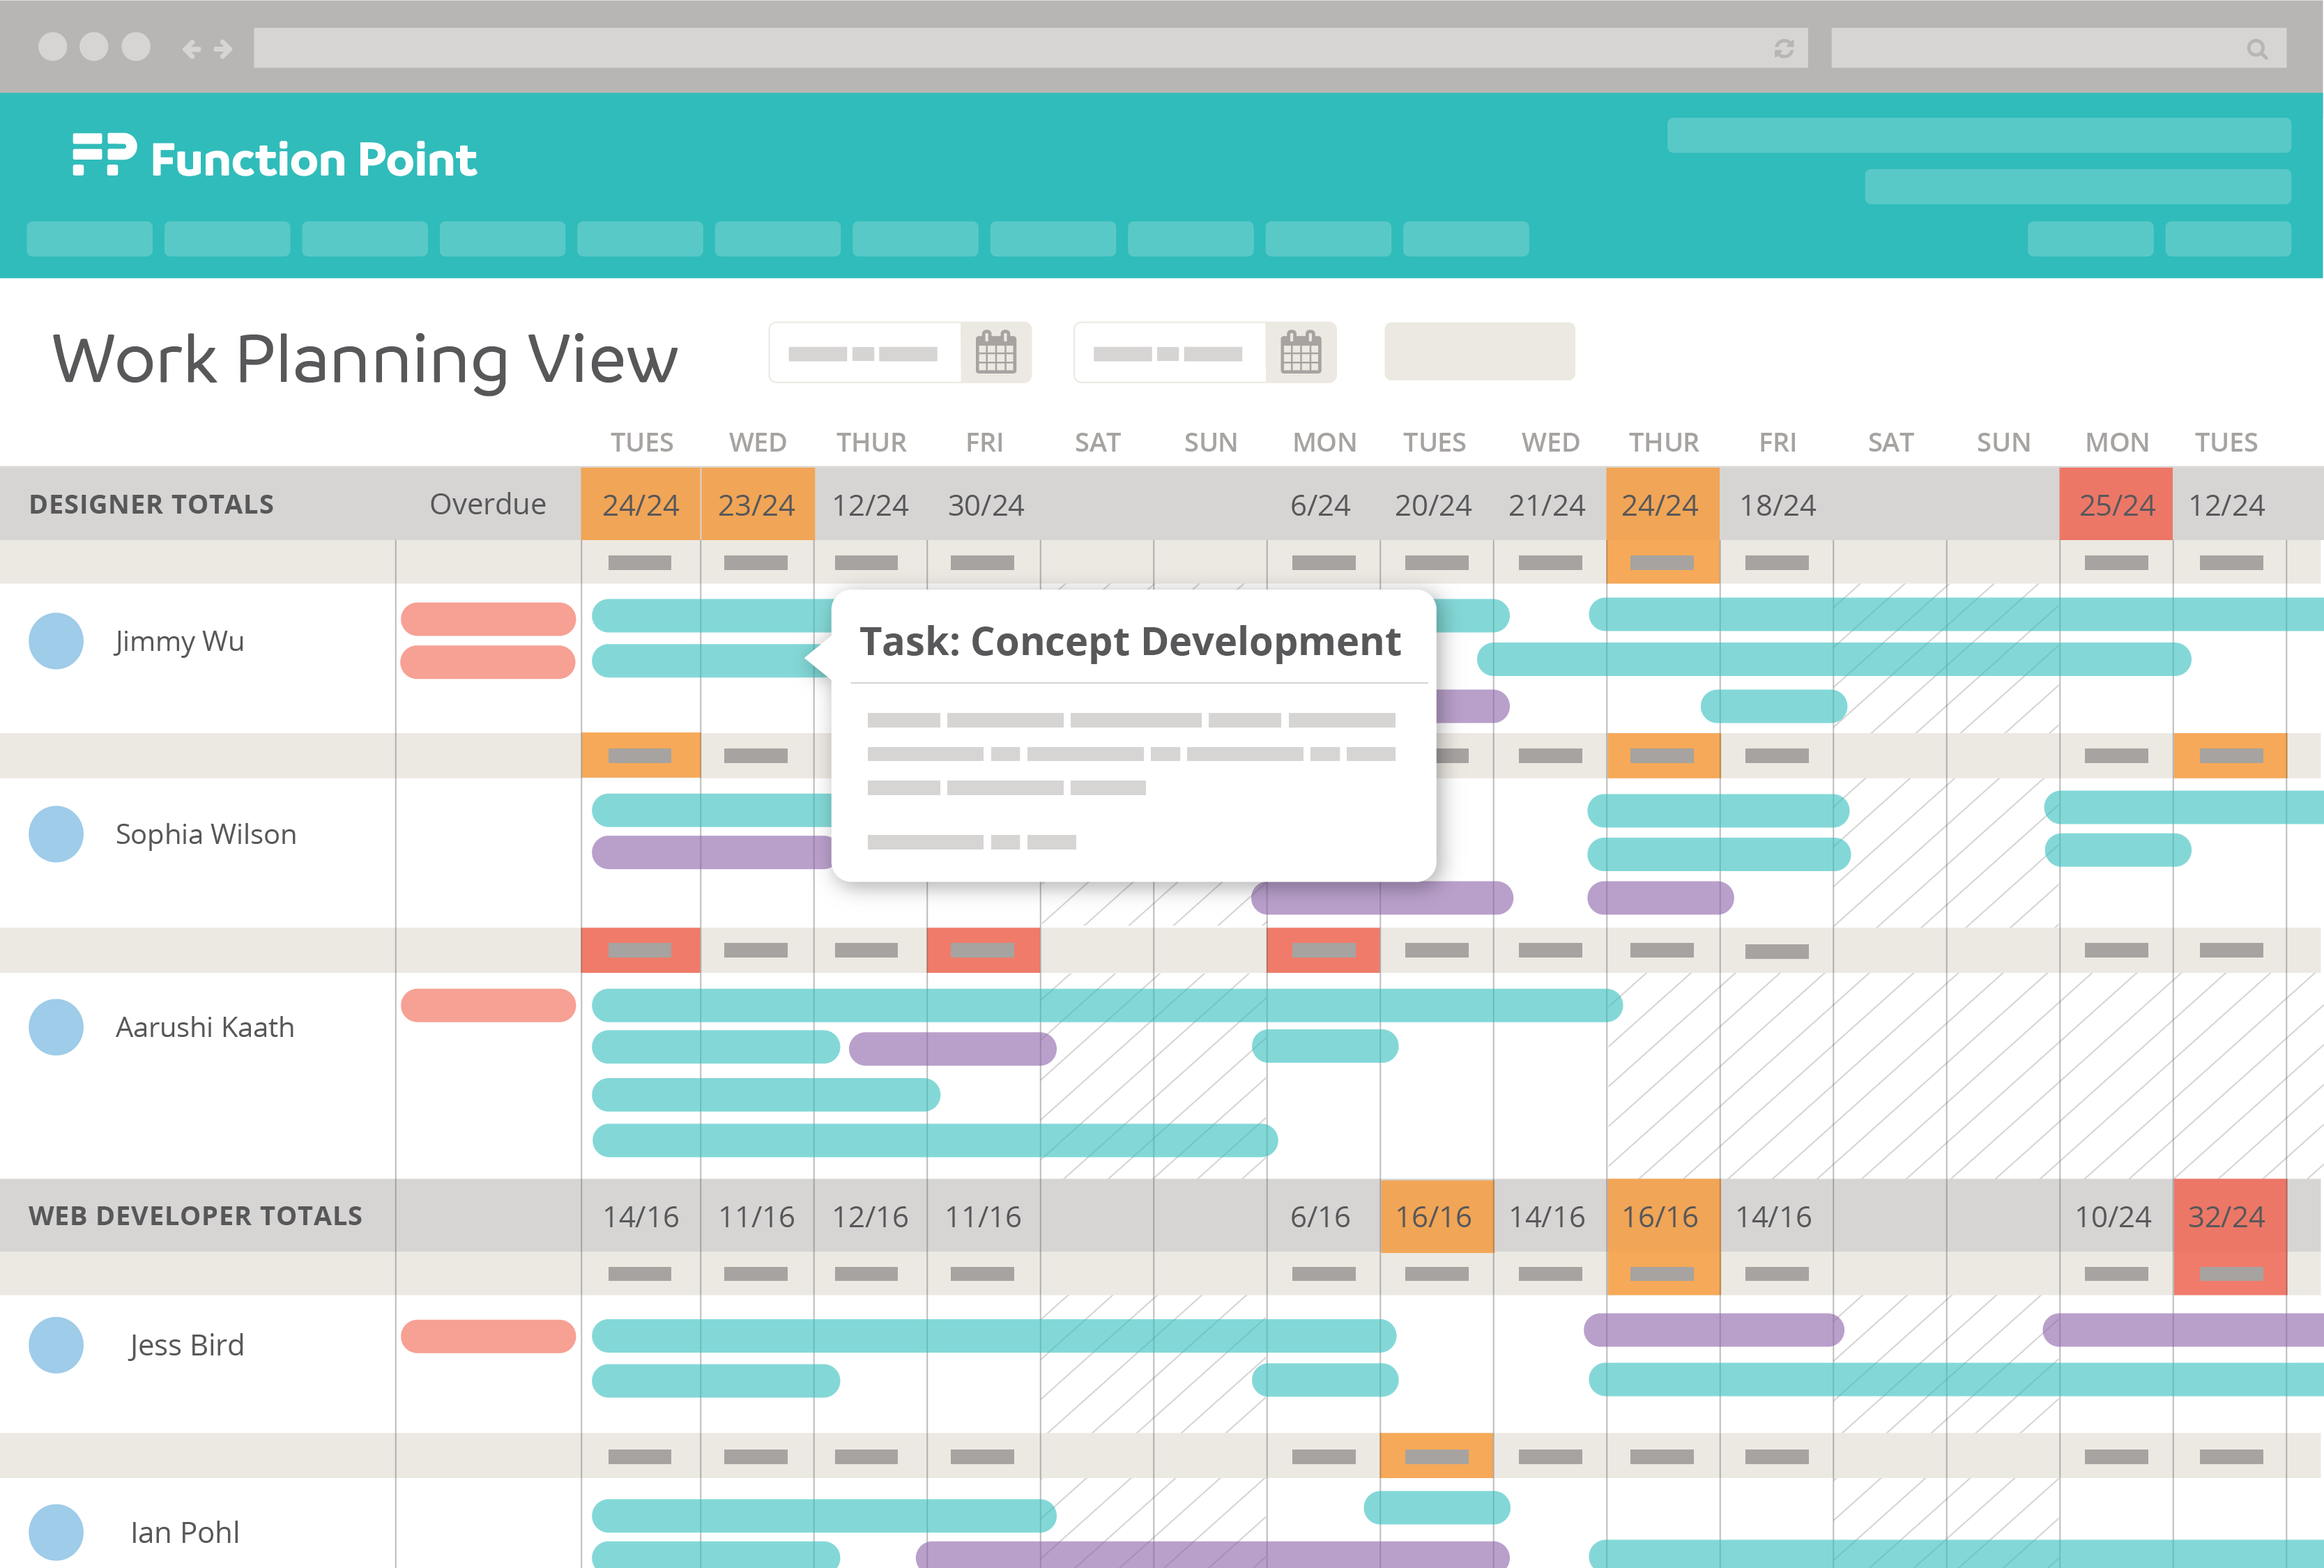The height and width of the screenshot is (1568, 2324).
Task: Click the second end date input field
Action: 1168,353
